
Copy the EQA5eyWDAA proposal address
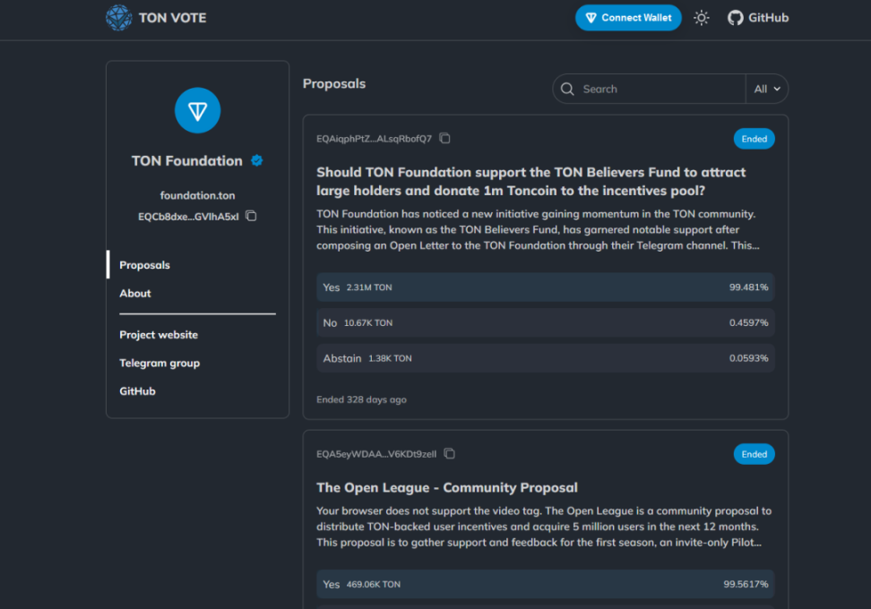click(450, 454)
